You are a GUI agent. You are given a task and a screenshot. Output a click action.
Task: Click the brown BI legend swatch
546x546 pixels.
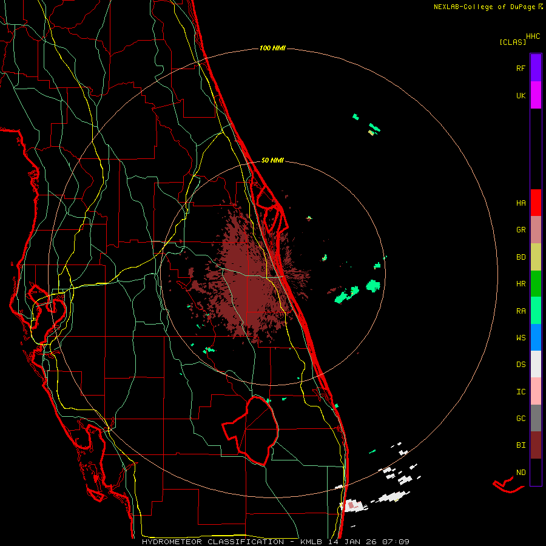pos(536,445)
